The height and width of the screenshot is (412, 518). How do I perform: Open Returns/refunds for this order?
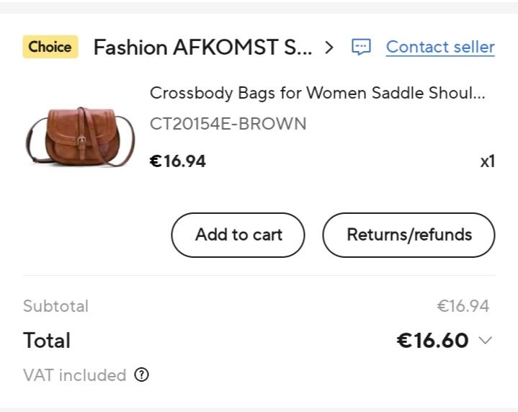pyautogui.click(x=408, y=235)
